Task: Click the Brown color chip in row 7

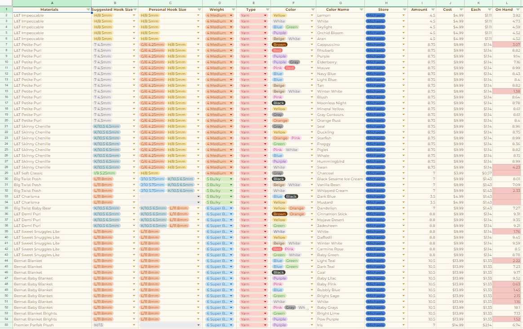Action: (x=279, y=44)
